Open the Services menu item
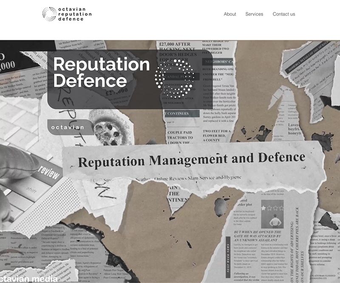This screenshot has width=340, height=283. (x=254, y=14)
